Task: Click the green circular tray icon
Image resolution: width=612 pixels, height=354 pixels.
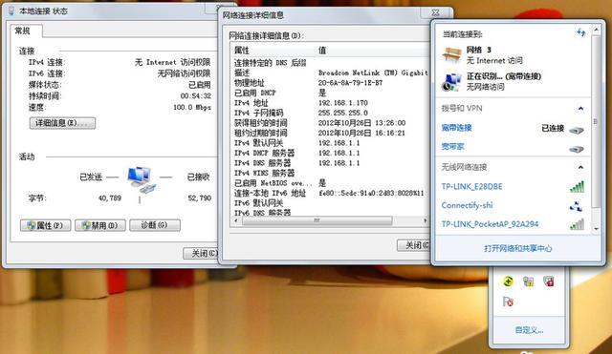Action: click(508, 281)
